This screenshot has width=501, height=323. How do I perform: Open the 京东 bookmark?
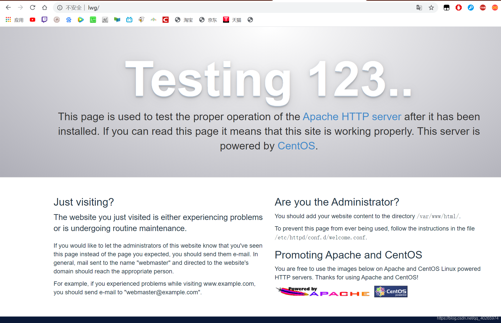[x=208, y=20]
